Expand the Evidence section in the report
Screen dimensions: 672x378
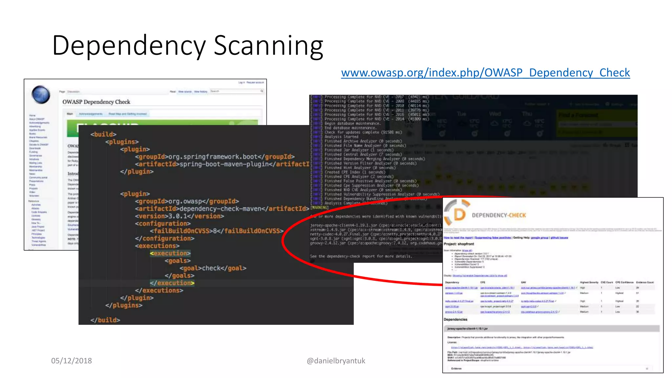pos(550,368)
